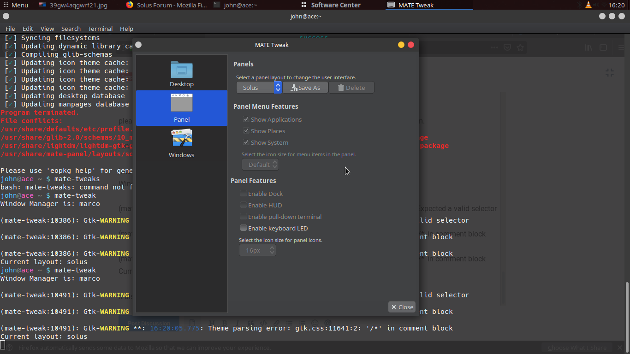
Task: Open the Desktop section in MATE Tweak
Action: [x=182, y=74]
